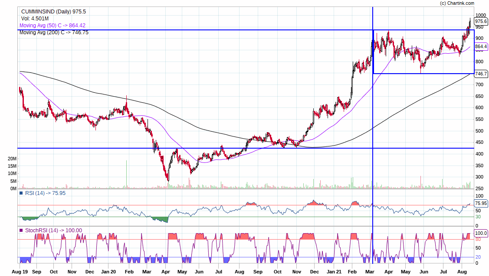Click the blue RSI legend square
Screen dimensions: 489x276
click(21, 193)
